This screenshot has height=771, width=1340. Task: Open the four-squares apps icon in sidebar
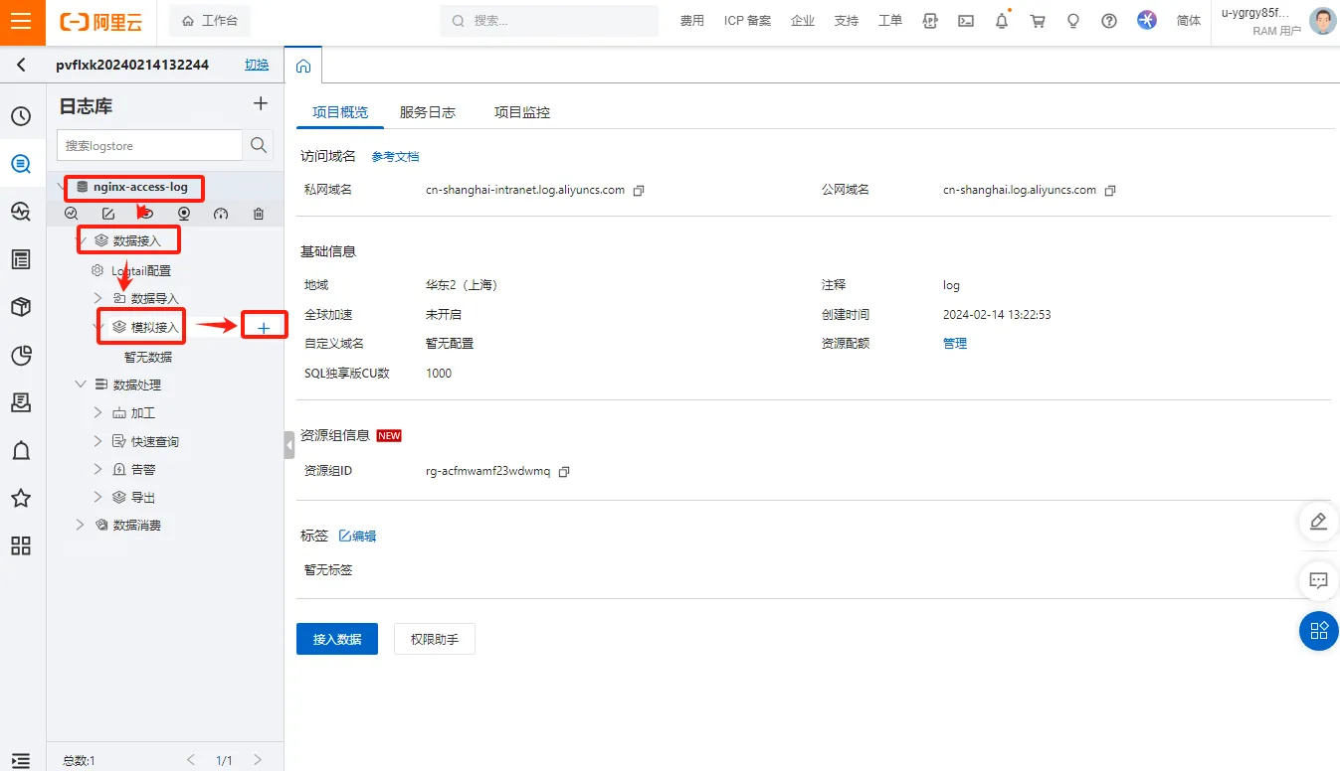[x=21, y=545]
